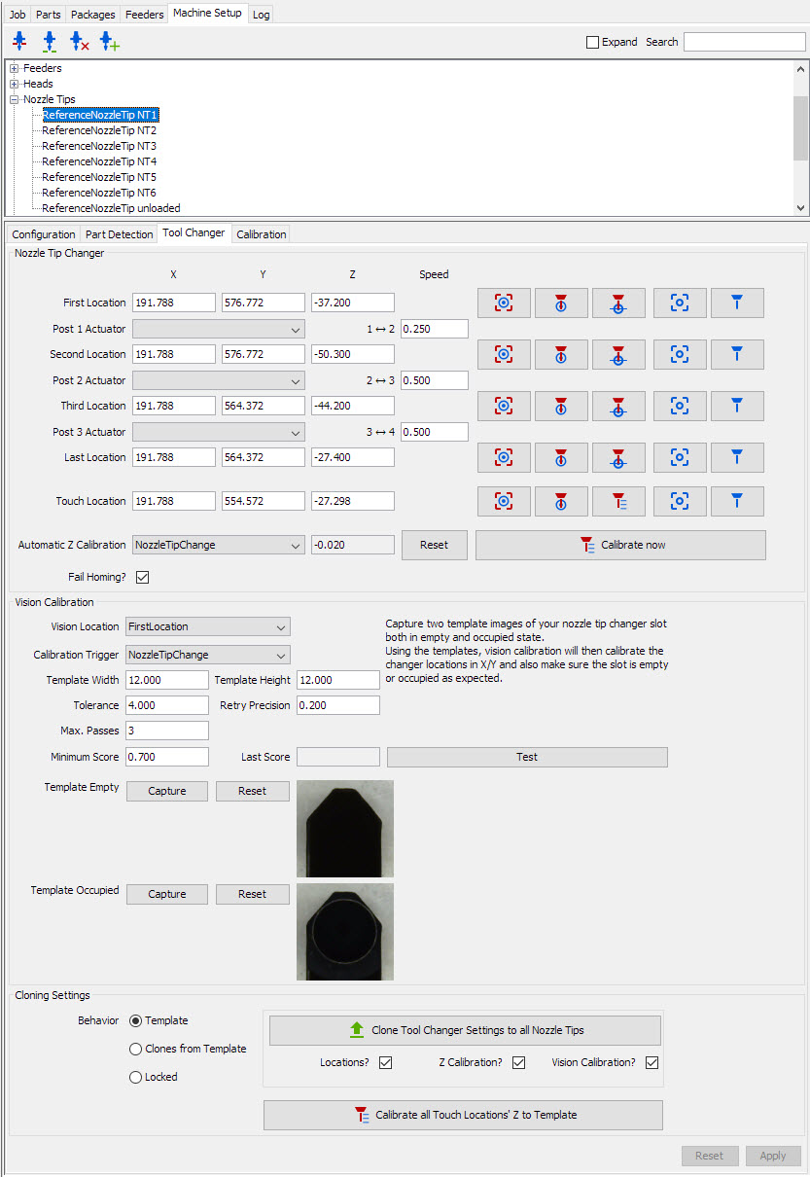
Task: Capture nozzle position for First Location
Action: click(x=561, y=303)
